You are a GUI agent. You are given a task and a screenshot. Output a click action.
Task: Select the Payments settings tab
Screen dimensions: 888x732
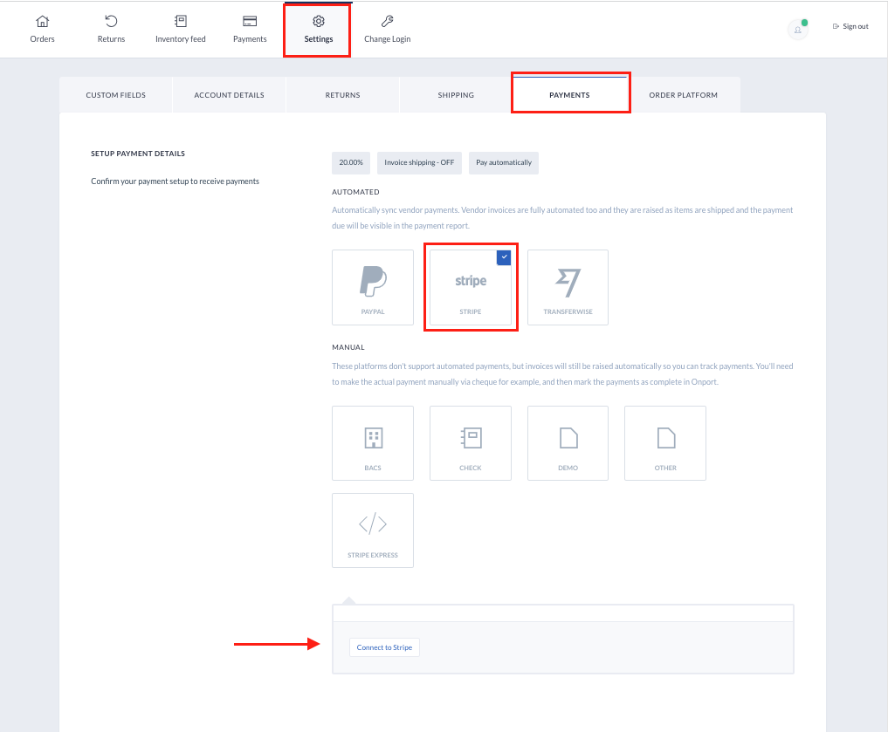tap(569, 95)
